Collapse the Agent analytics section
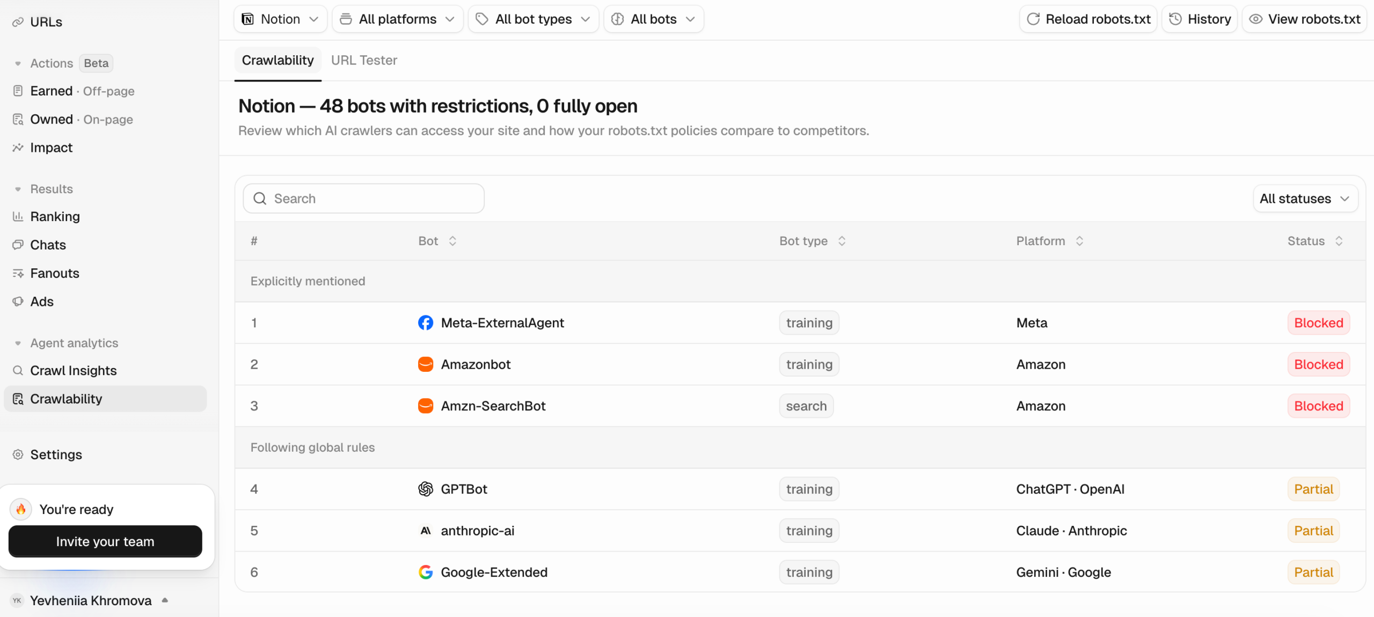 coord(18,343)
